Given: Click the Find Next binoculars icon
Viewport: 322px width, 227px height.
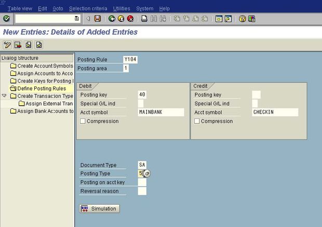Looking at the screenshot, I should pyautogui.click(x=163, y=19).
